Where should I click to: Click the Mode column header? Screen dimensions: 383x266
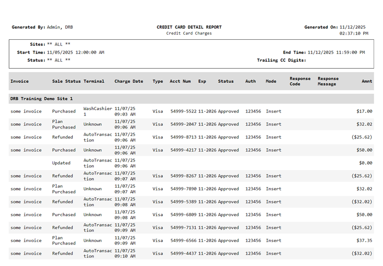pos(271,81)
